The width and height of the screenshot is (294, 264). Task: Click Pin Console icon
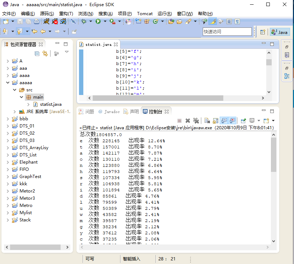point(243,121)
